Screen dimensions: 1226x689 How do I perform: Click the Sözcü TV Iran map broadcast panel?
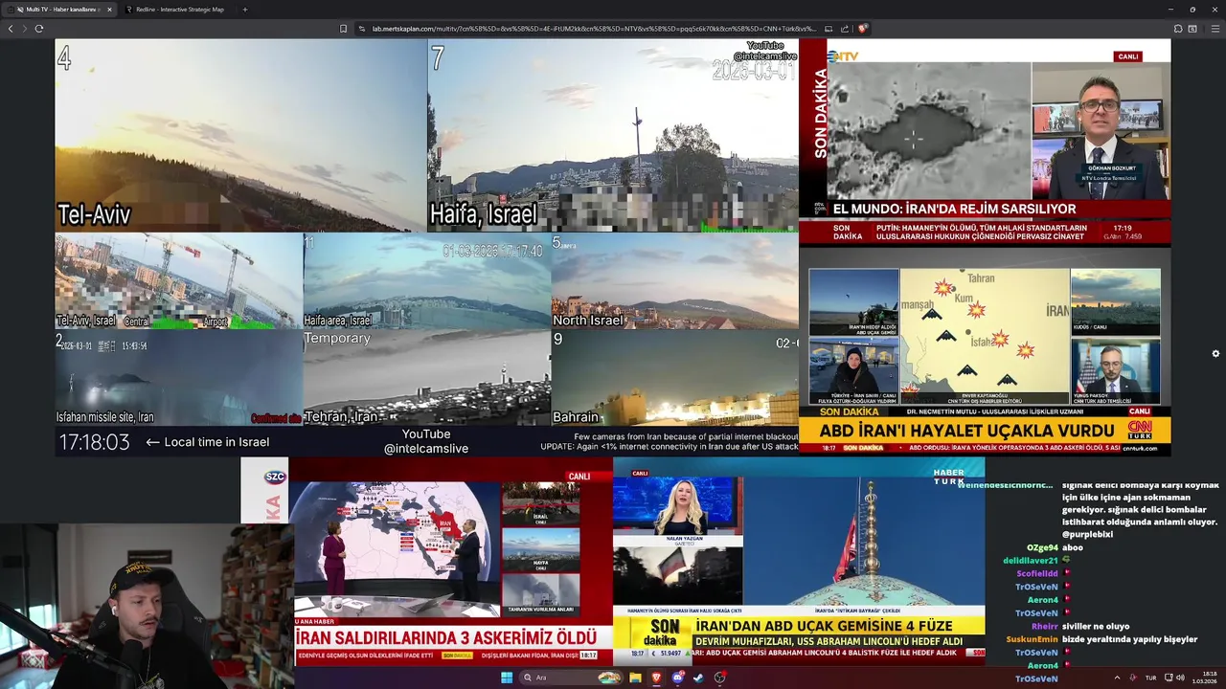pos(426,562)
